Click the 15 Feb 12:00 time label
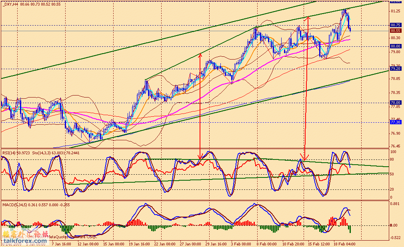 (319, 244)
